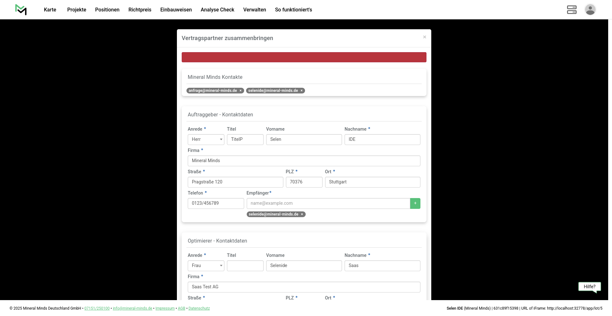Close the Vertragspartner zusammenbringen dialog
612x316 pixels.
tap(424, 37)
